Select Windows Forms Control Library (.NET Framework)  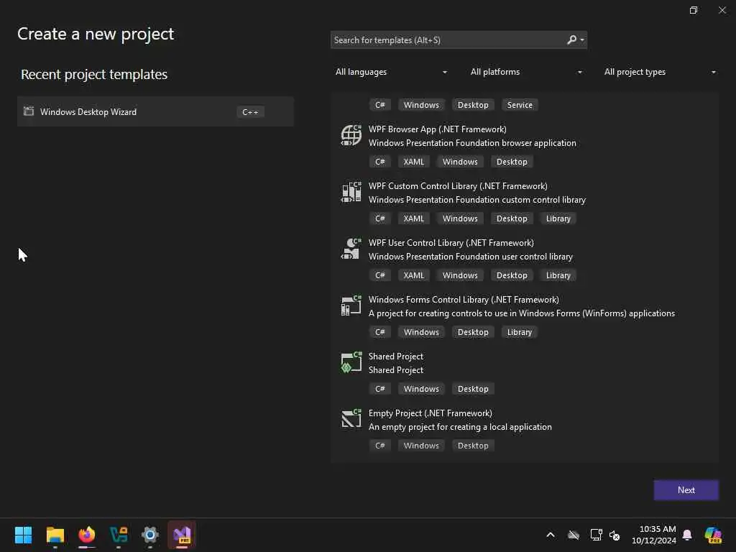pos(464,300)
